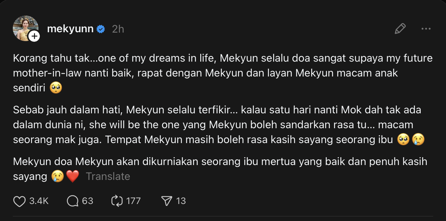Open the three-dot more options menu
Screen dimensions: 446x221
pos(426,29)
